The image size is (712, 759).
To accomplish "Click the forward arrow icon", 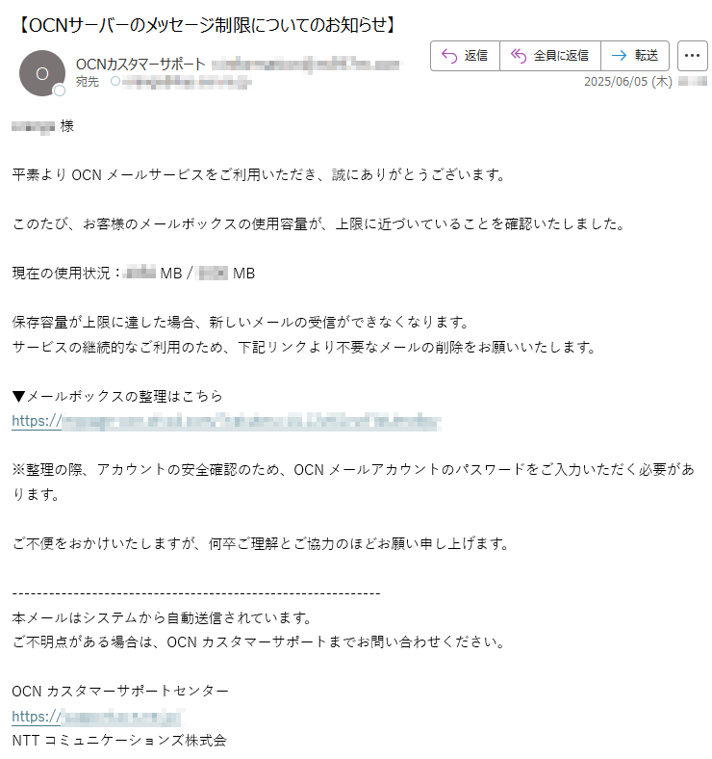I will pyautogui.click(x=619, y=56).
